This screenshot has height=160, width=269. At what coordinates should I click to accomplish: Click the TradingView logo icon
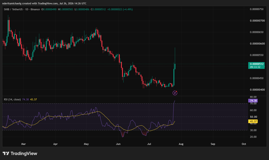6,153
